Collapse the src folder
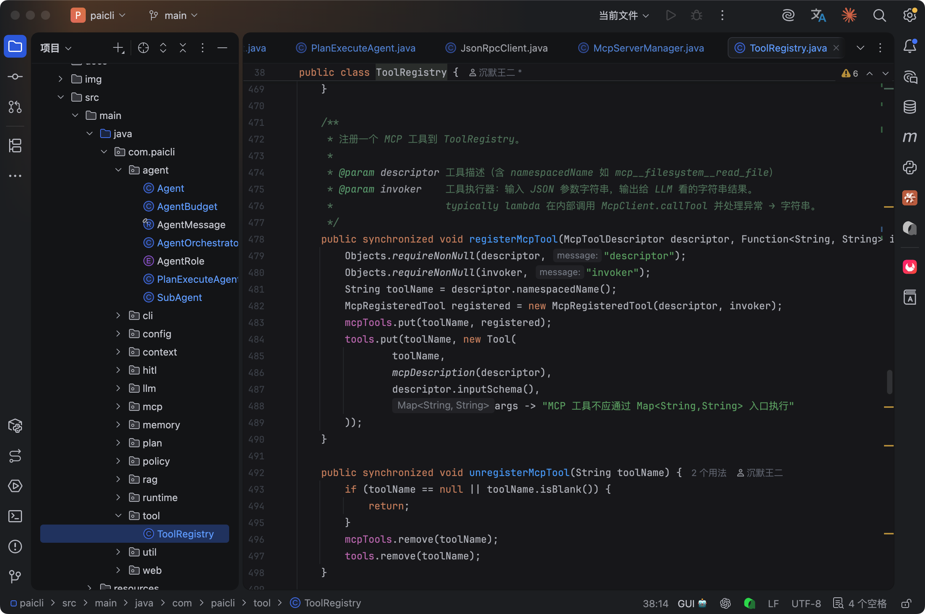925x614 pixels. point(60,97)
